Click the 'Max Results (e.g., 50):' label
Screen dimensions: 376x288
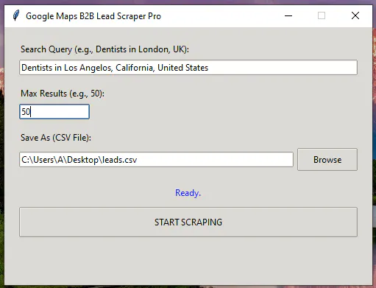[x=63, y=94]
